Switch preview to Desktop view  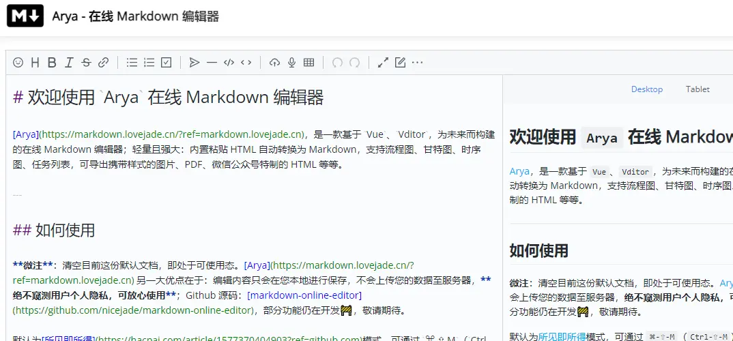pyautogui.click(x=647, y=89)
